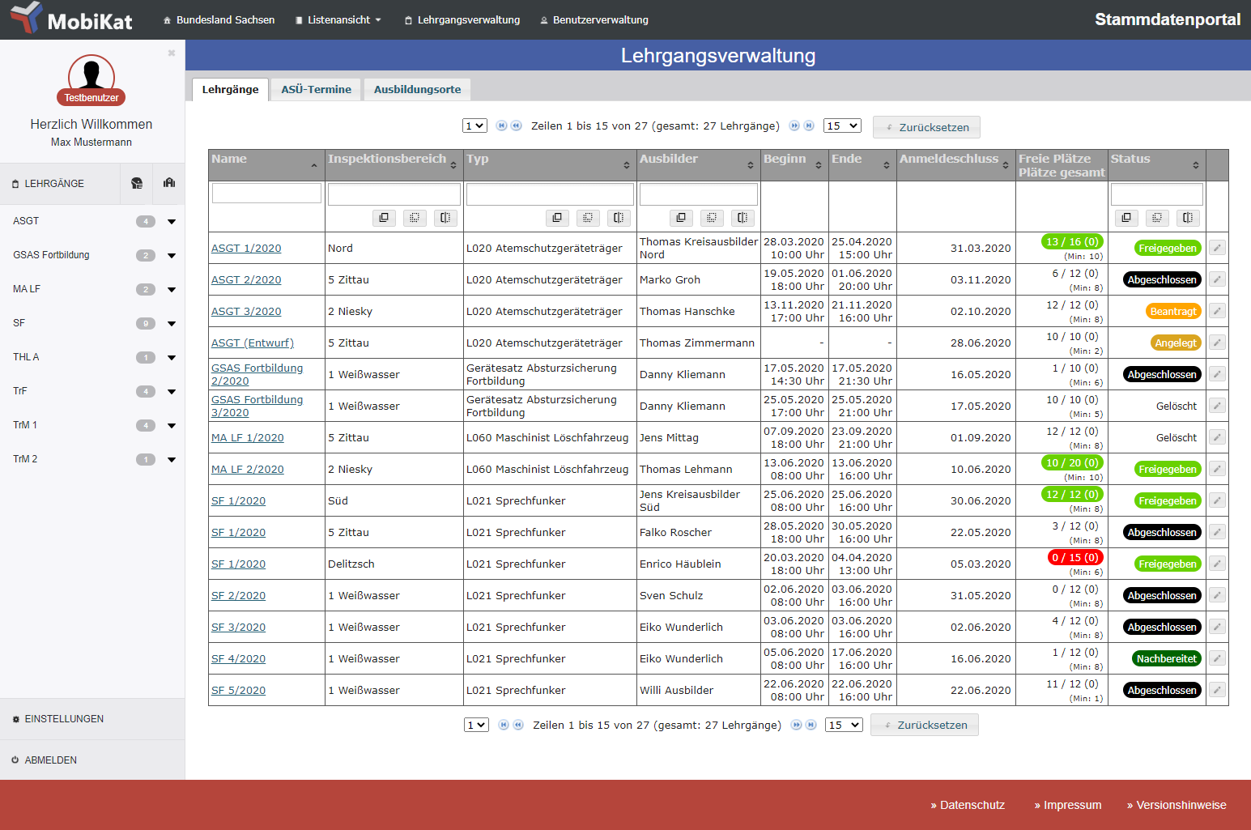The width and height of the screenshot is (1251, 830).
Task: Click deselect-all filter icon under Ausbilder column
Action: pos(712,218)
